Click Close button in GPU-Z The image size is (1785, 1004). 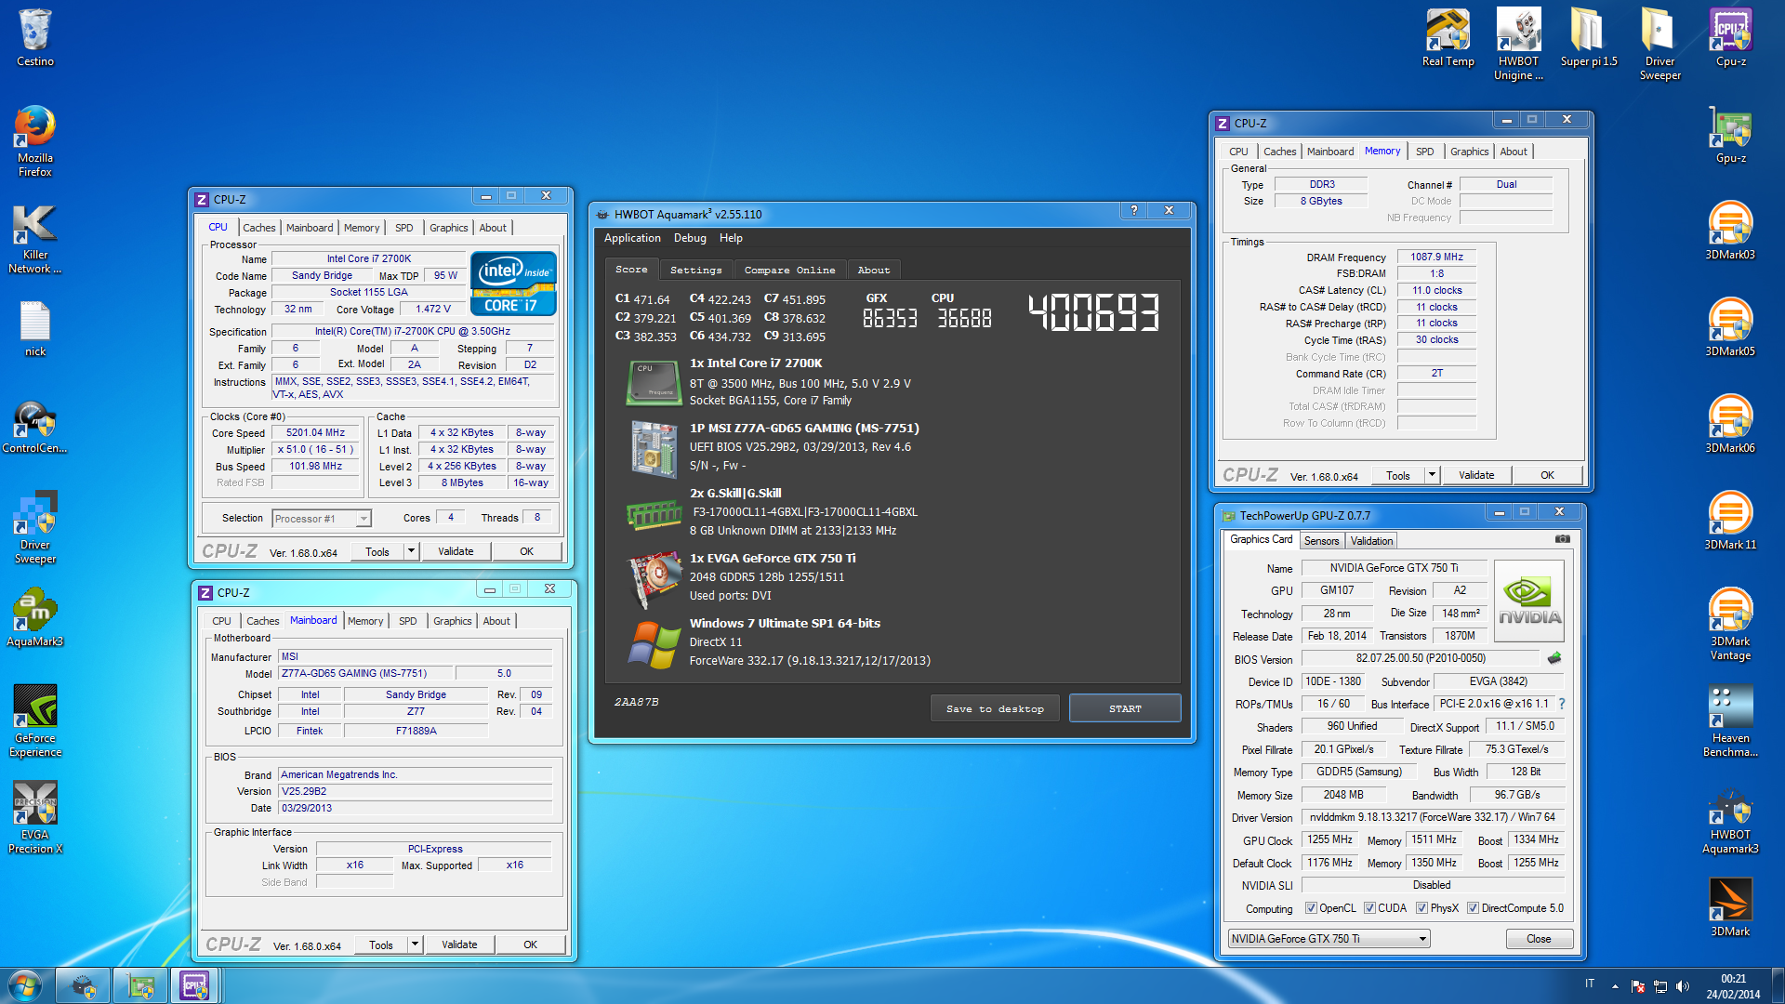click(x=1539, y=939)
